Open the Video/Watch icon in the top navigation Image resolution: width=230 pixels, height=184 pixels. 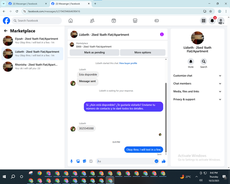pyautogui.click(x=114, y=21)
